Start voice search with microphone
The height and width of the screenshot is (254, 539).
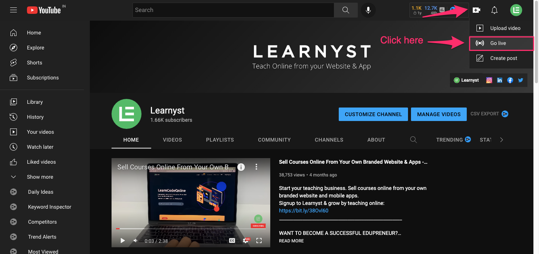click(x=368, y=10)
